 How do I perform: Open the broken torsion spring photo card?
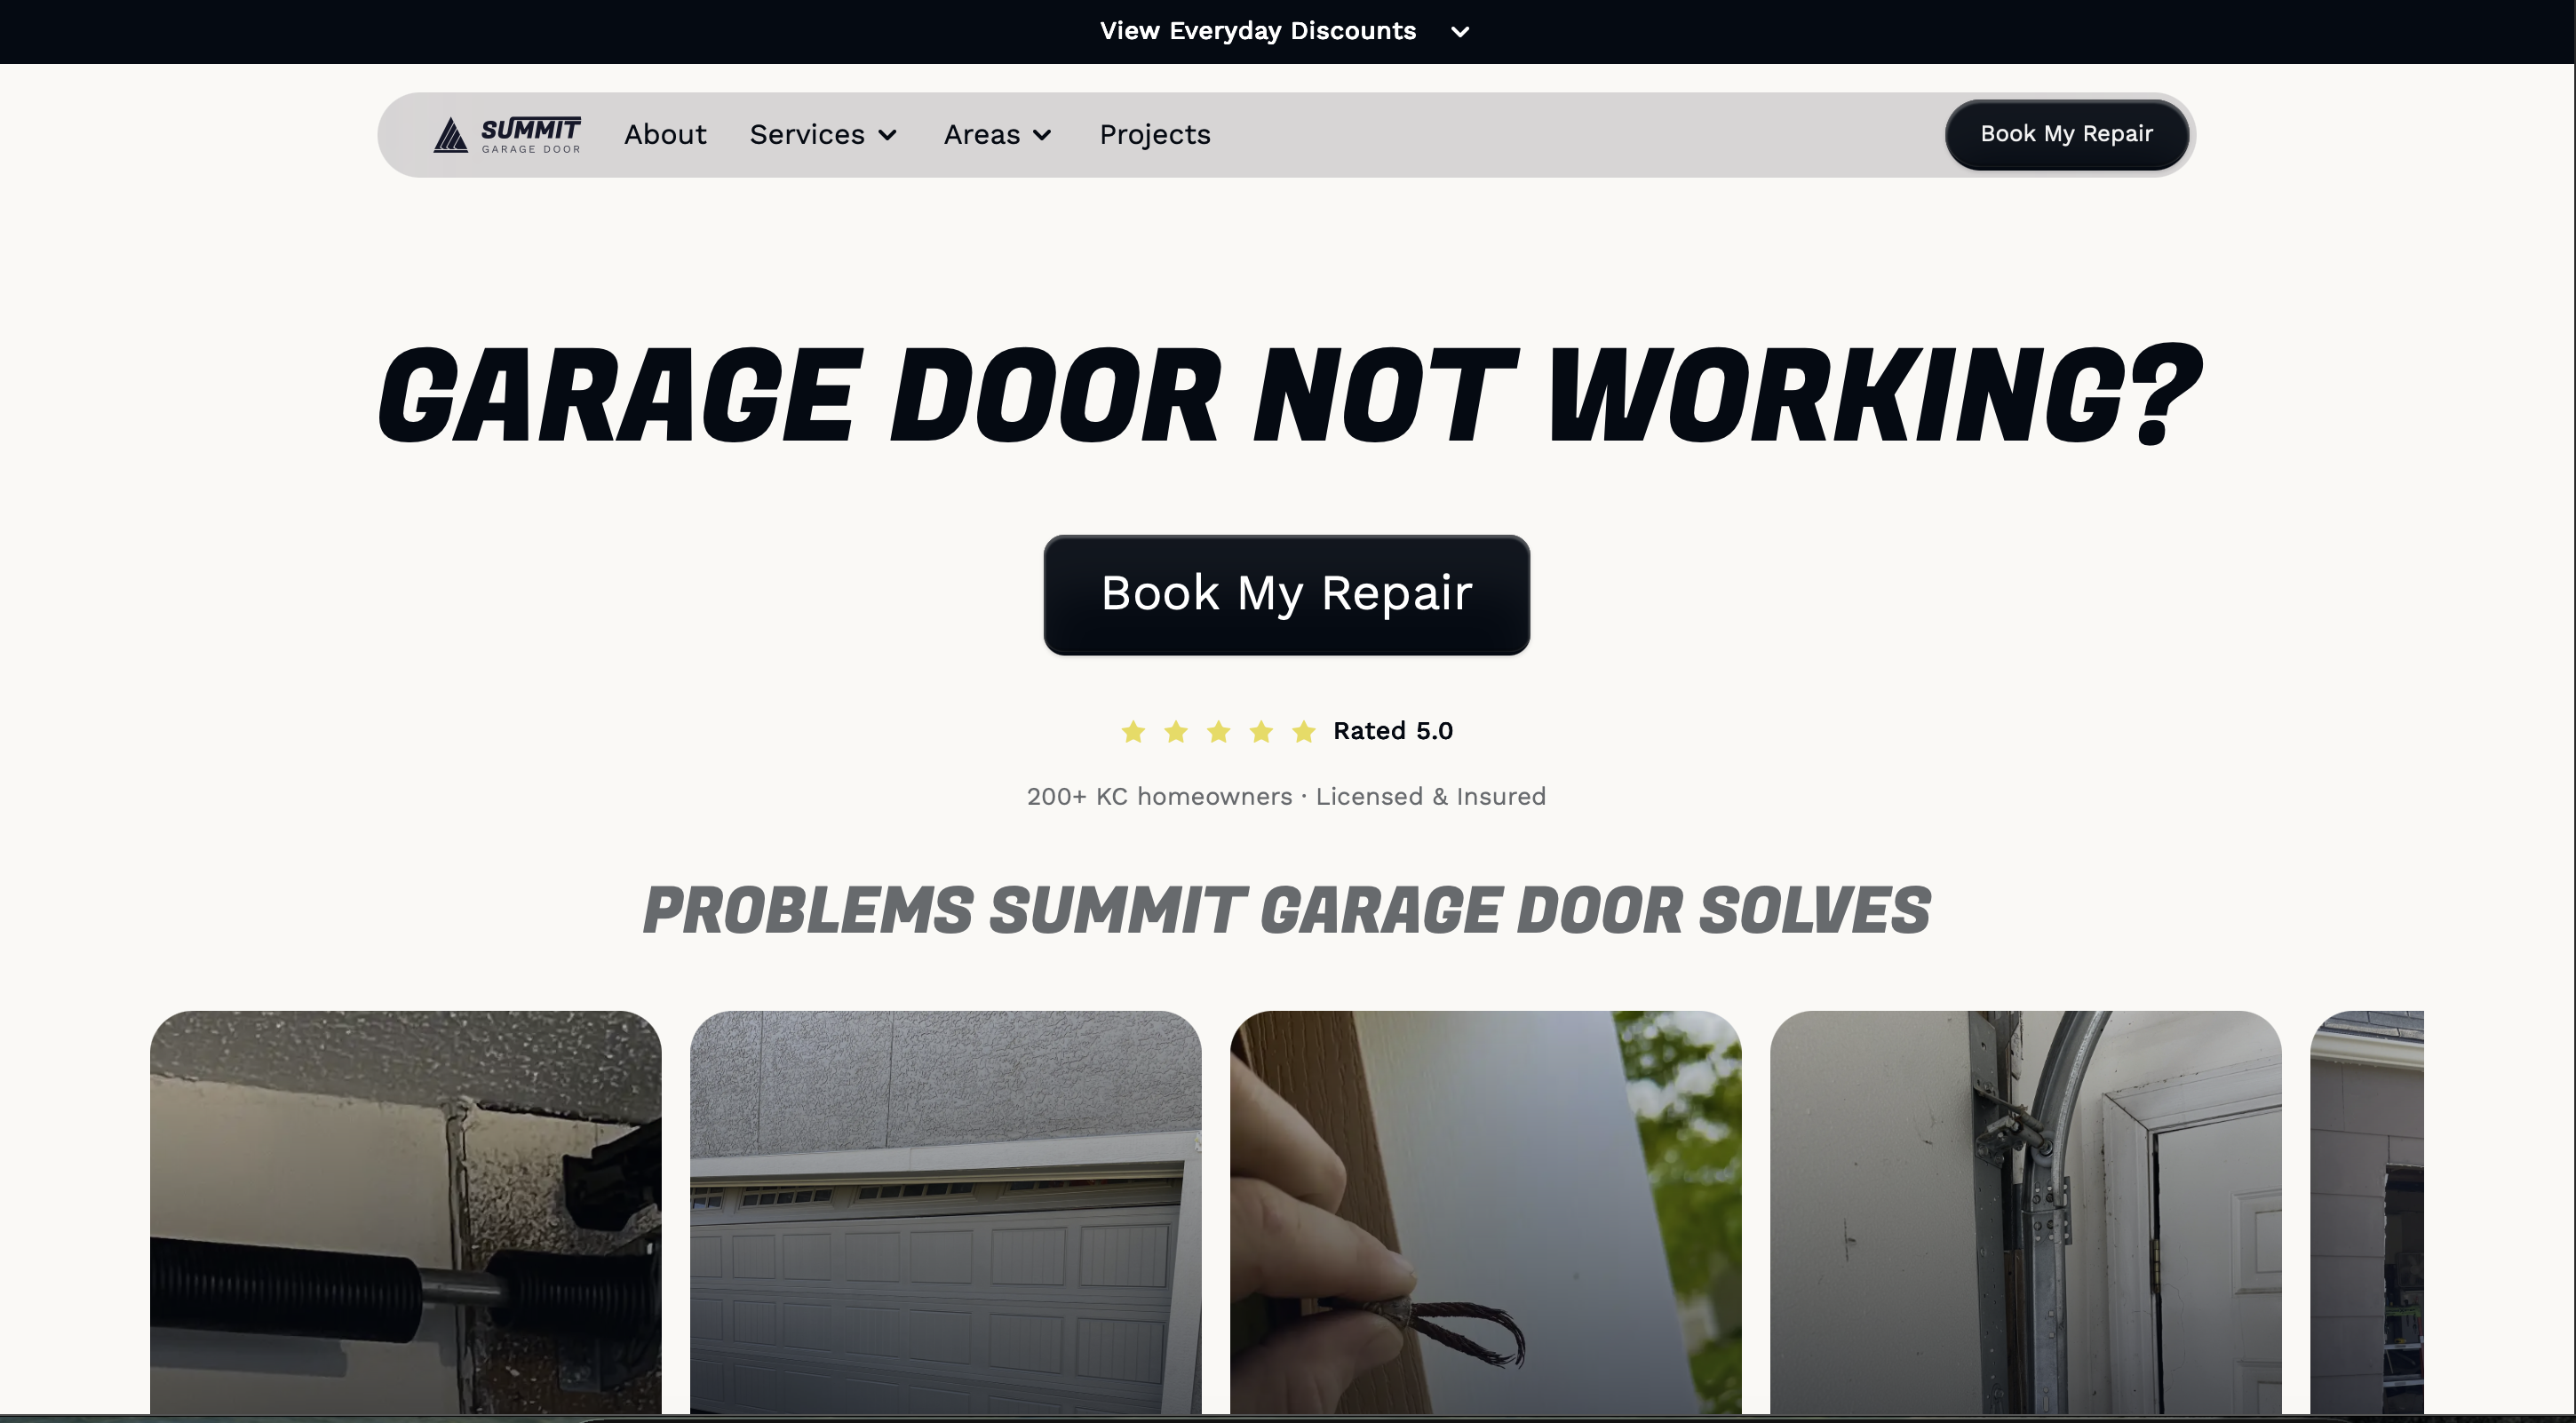tap(406, 1212)
